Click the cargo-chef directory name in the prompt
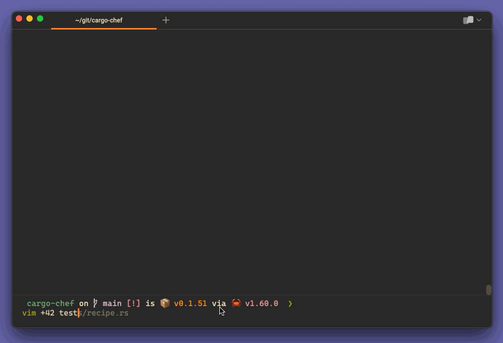503x343 pixels. point(50,303)
